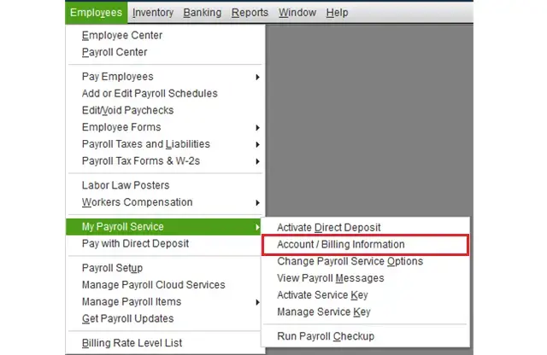Select View Payroll Messages
The image size is (547, 355).
click(x=331, y=278)
